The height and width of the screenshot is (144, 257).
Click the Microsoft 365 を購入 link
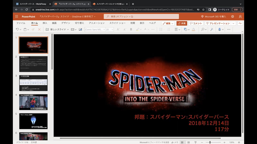(213, 17)
